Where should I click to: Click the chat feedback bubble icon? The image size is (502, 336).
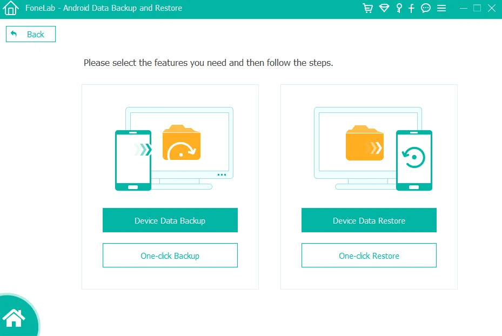[x=426, y=8]
